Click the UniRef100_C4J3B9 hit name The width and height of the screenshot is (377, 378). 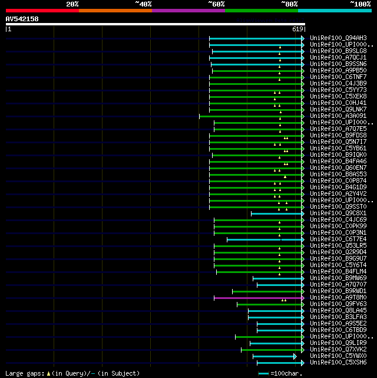click(x=338, y=84)
